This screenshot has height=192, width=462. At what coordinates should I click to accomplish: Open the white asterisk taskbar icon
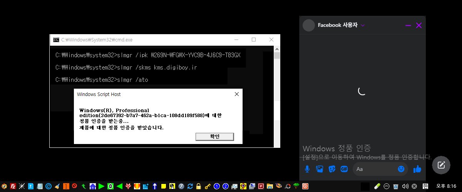[22, 186]
